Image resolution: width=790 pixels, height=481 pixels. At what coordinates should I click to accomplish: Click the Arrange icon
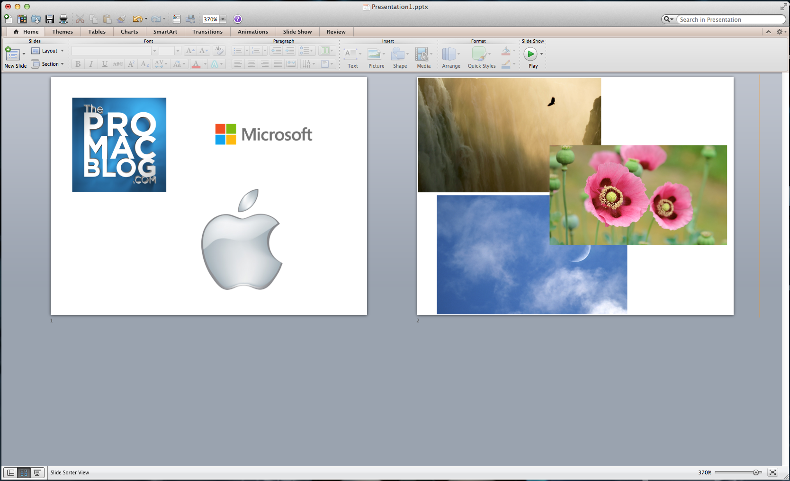pyautogui.click(x=449, y=54)
